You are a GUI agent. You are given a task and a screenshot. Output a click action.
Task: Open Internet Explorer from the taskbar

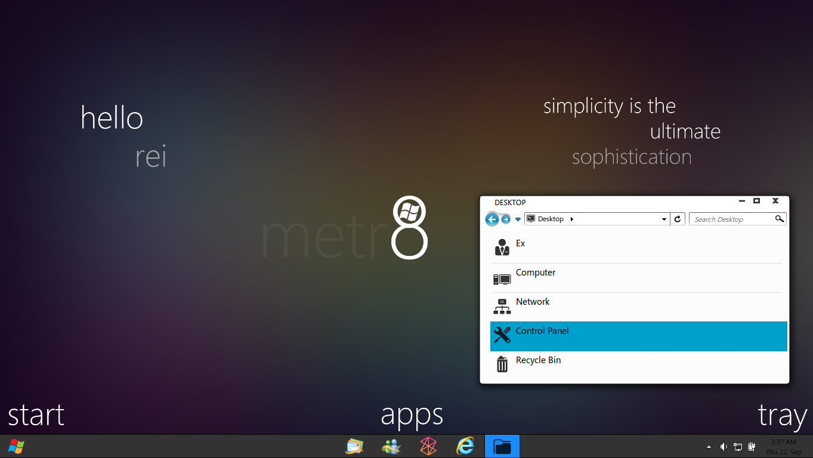(x=465, y=446)
